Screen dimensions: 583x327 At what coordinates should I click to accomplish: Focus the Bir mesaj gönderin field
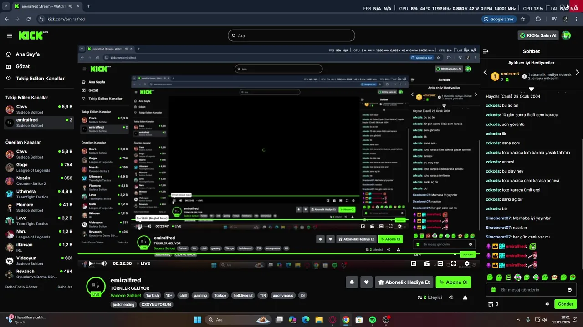pos(531,290)
